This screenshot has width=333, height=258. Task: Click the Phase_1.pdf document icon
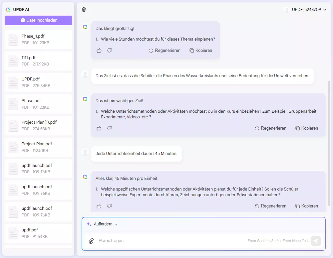(13, 40)
